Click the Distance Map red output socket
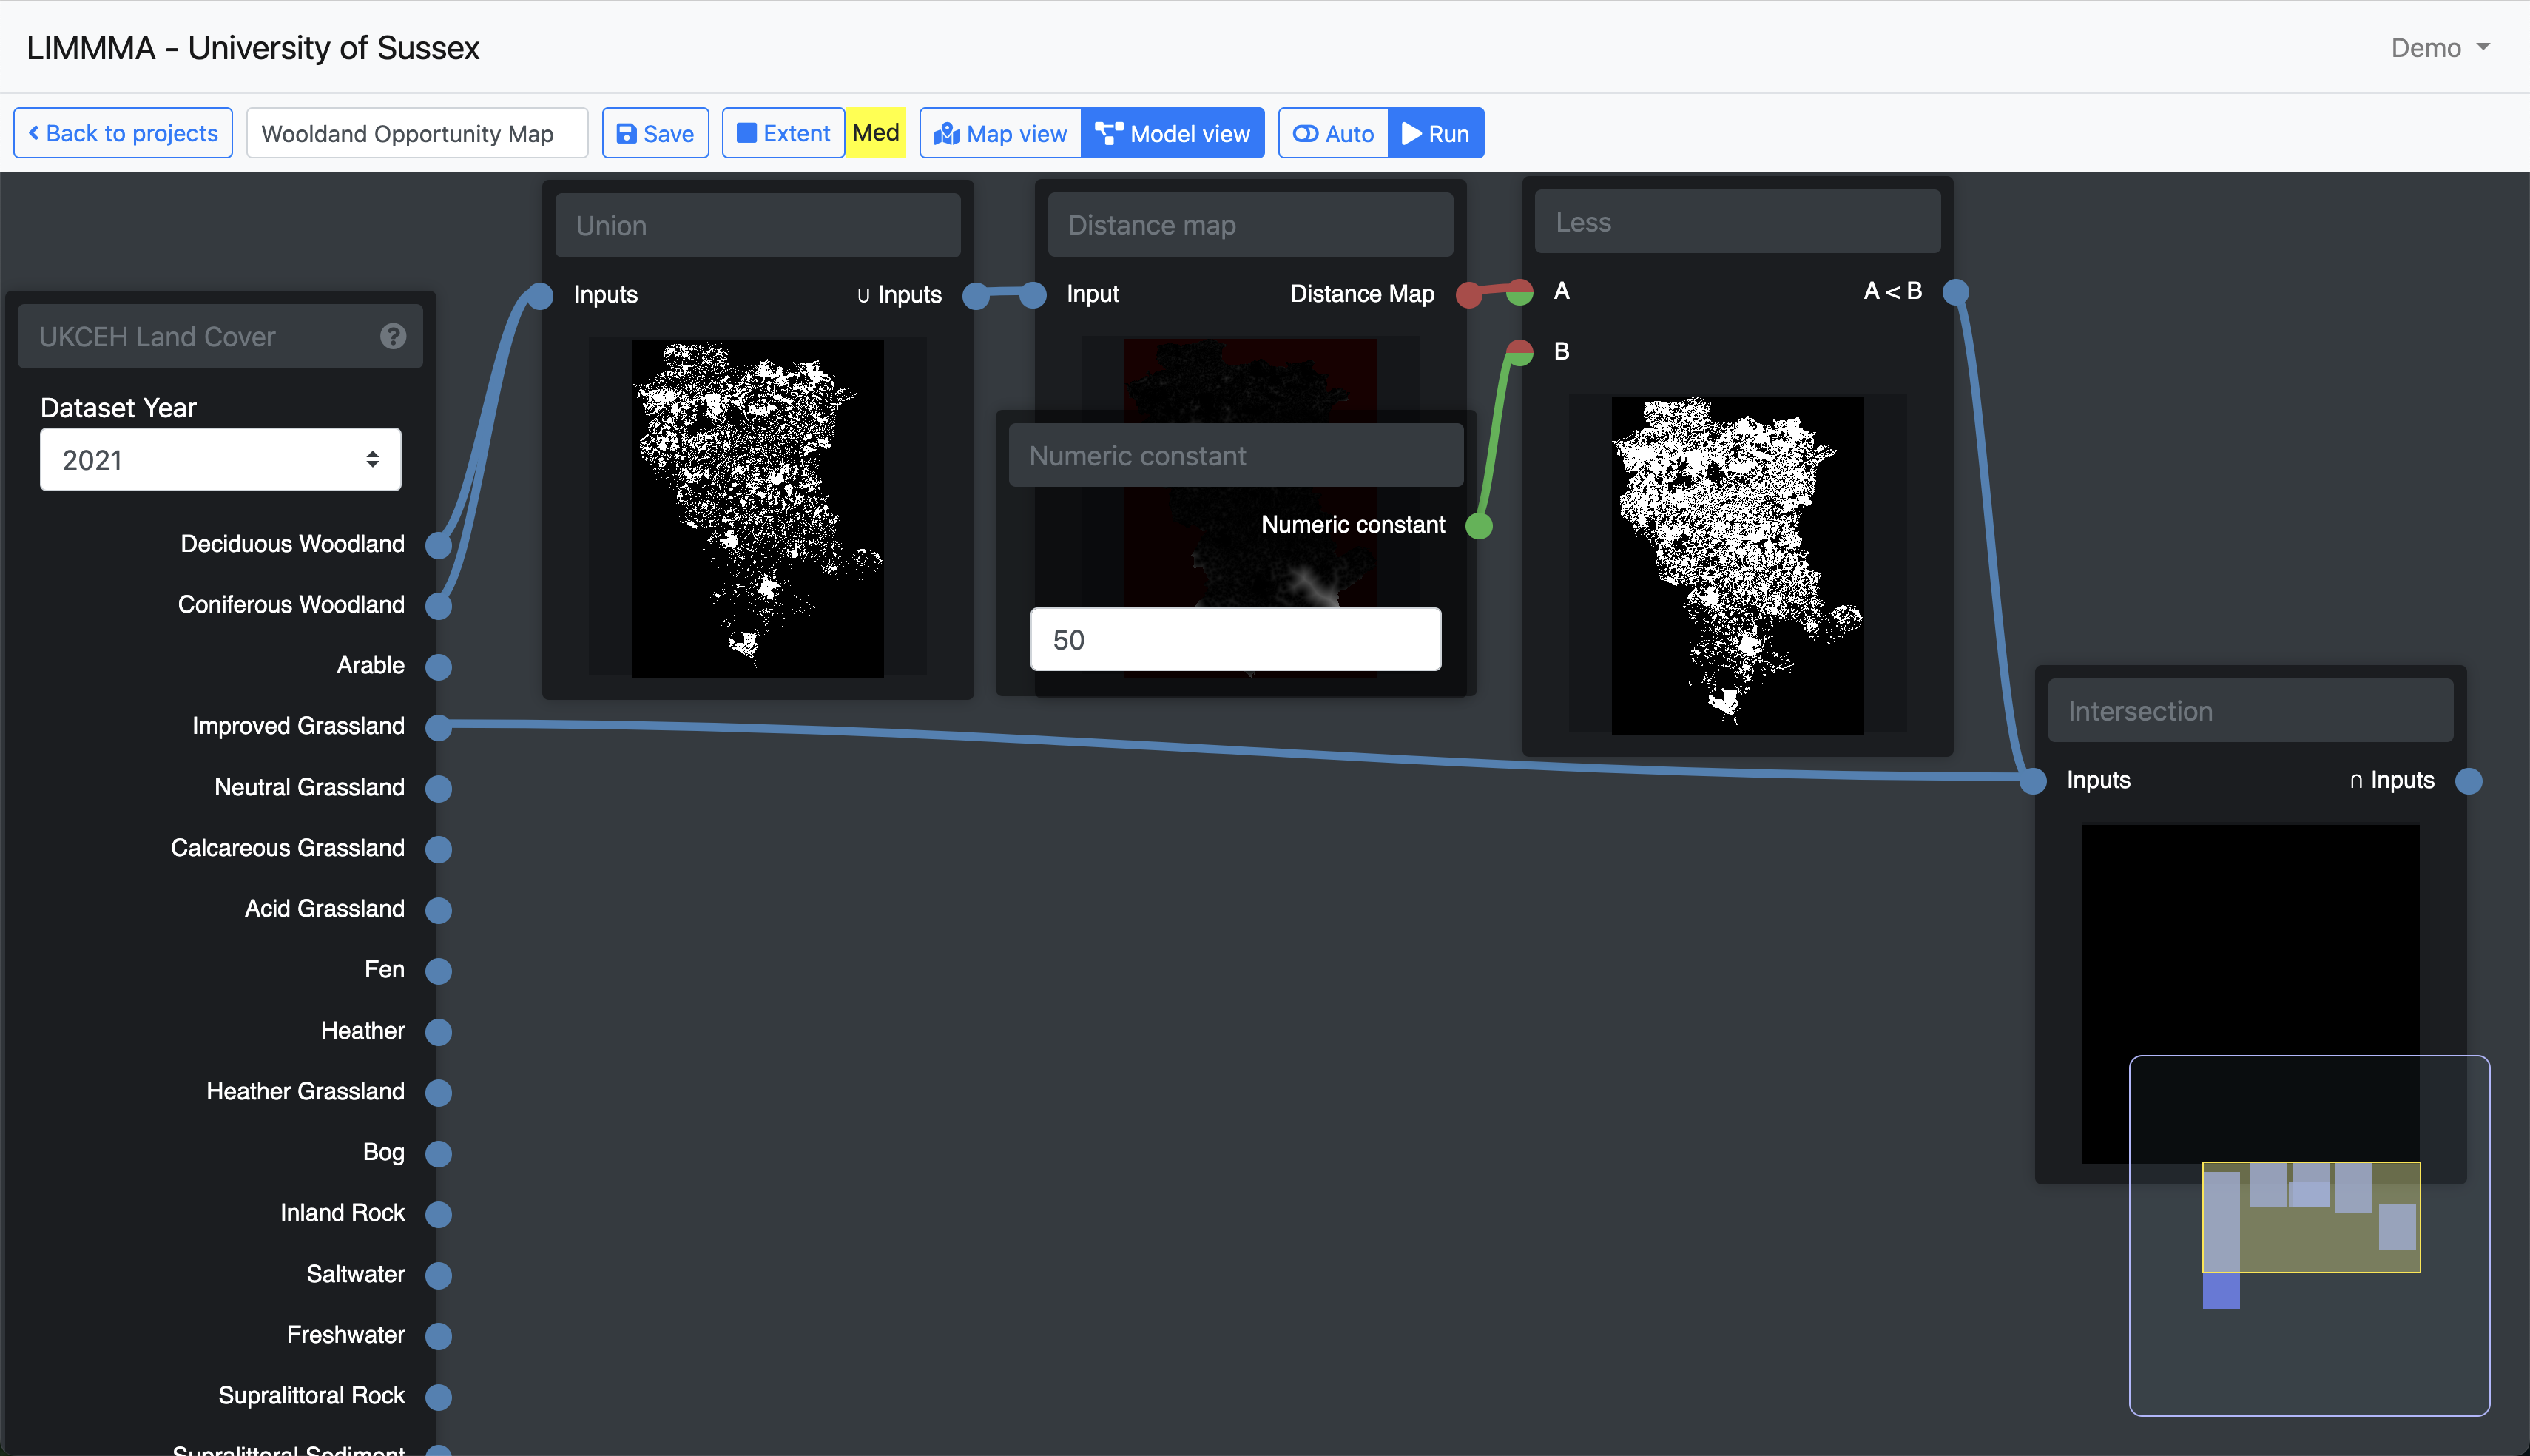 (1468, 294)
